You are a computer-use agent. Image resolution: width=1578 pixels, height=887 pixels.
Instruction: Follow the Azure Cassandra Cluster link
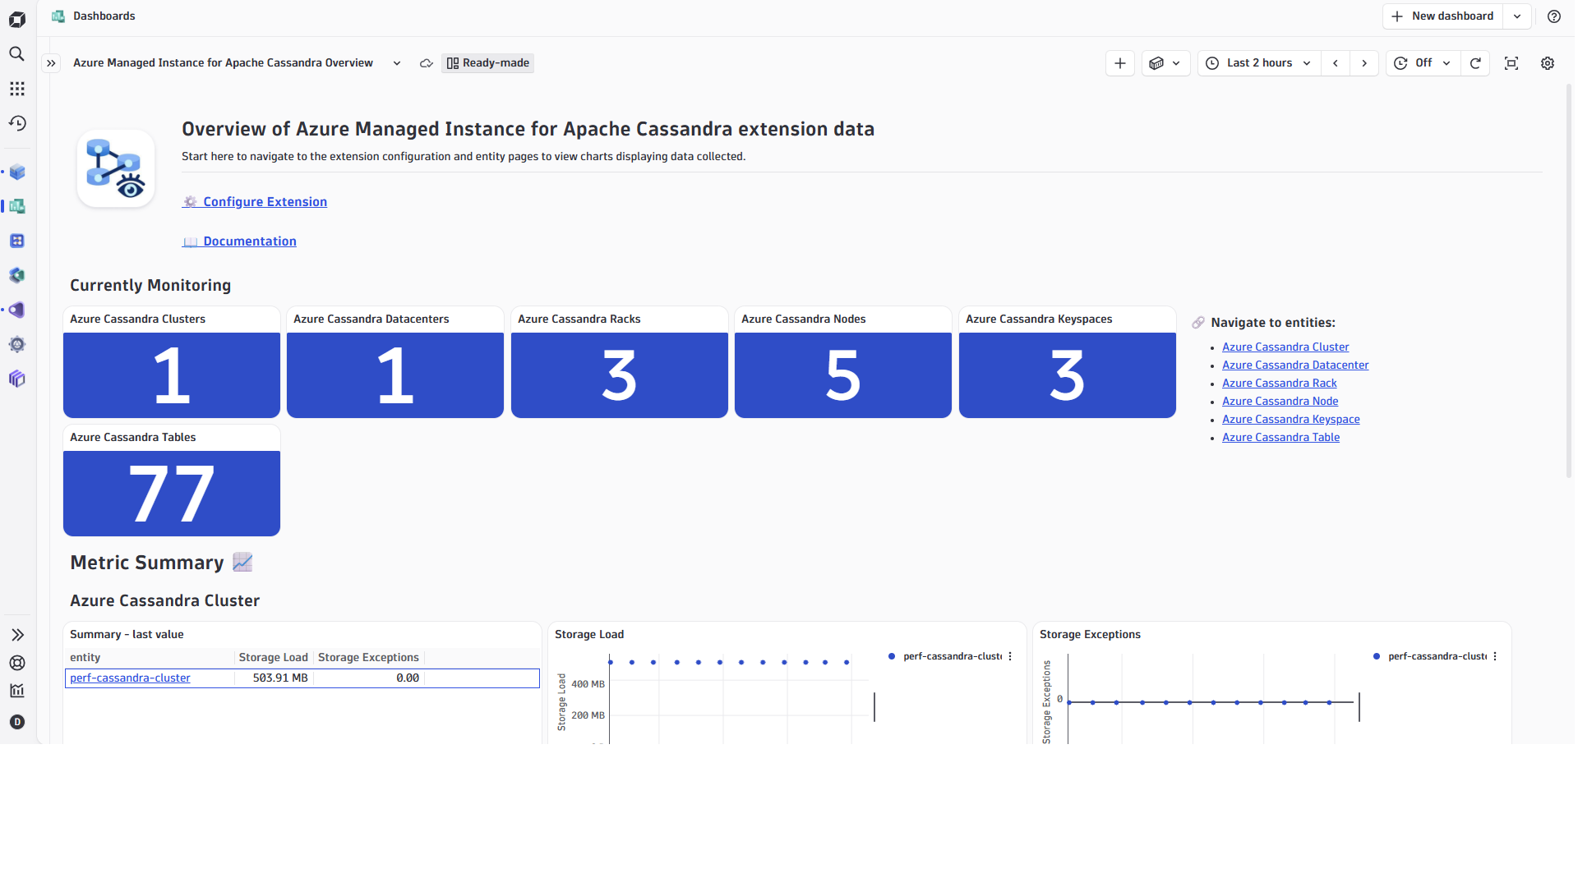[x=1285, y=347]
